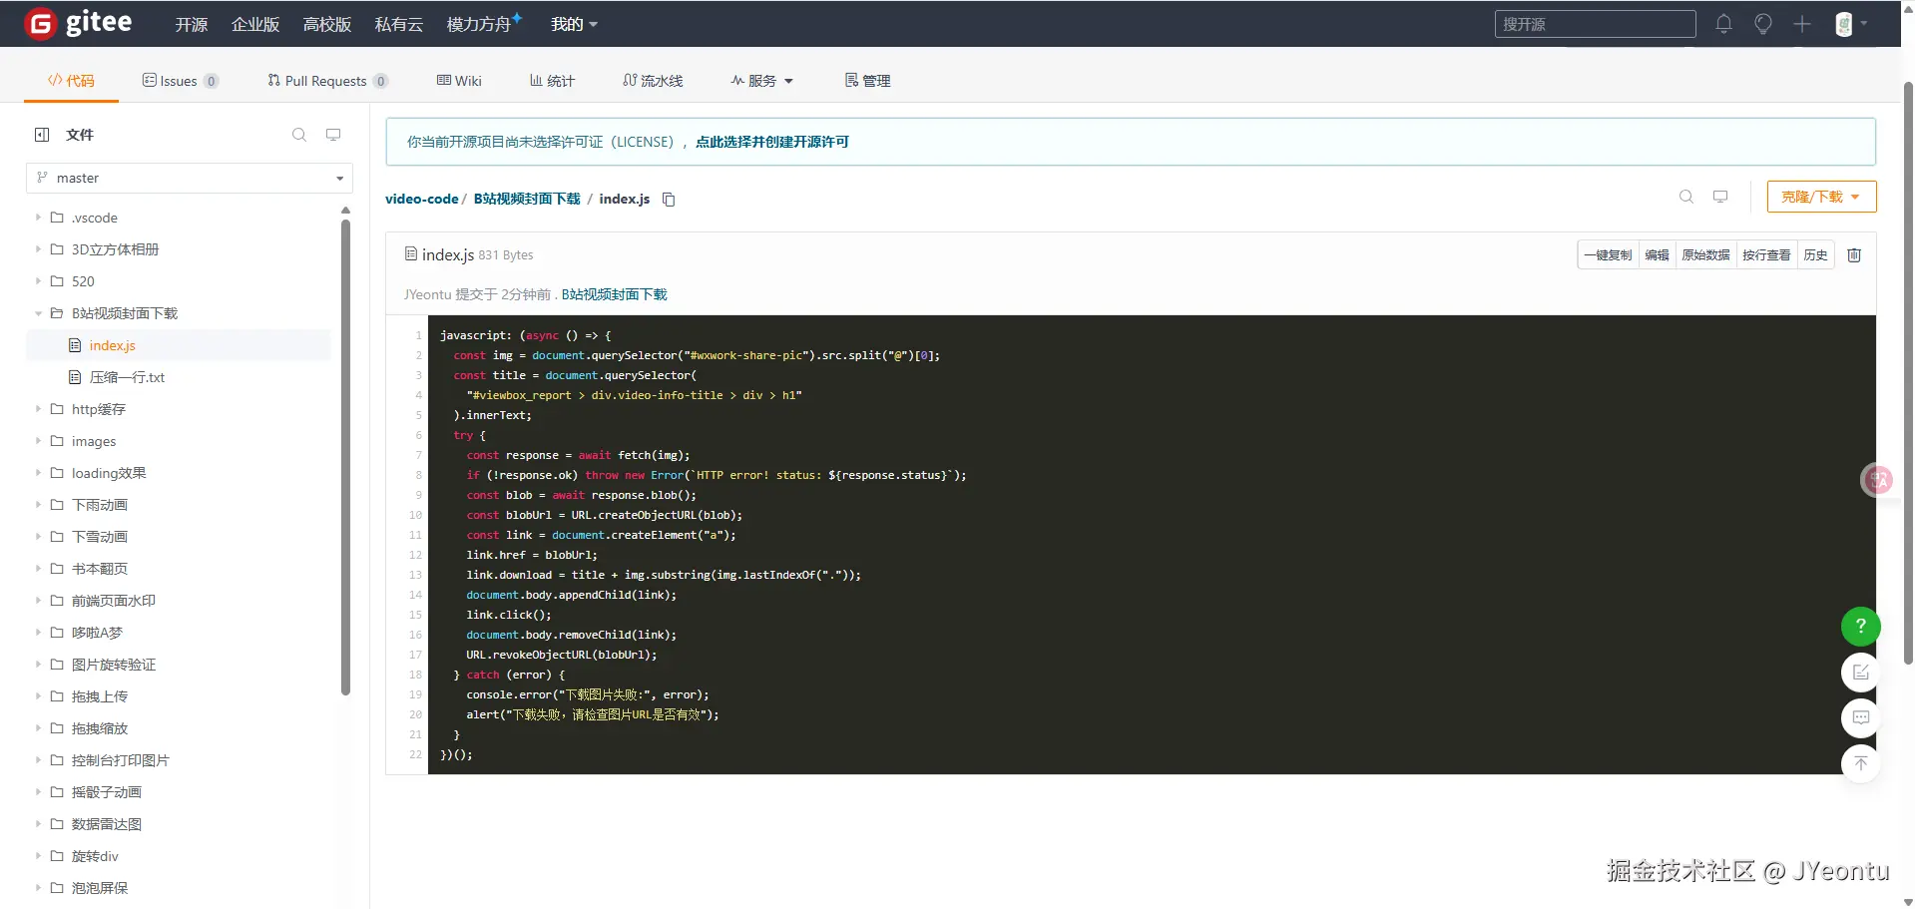The height and width of the screenshot is (909, 1915).
Task: Select index.js in file tree
Action: pyautogui.click(x=112, y=345)
